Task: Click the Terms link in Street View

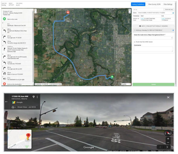Action: pyautogui.click(x=153, y=151)
